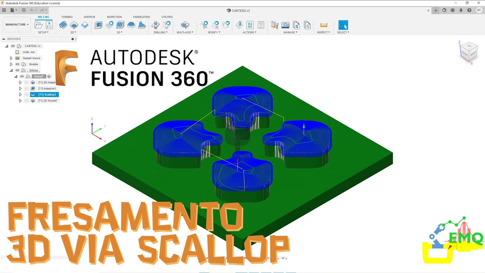The width and height of the screenshot is (485, 273).
Task: Open the ACTIONS dropdown menu
Action: [x=250, y=32]
